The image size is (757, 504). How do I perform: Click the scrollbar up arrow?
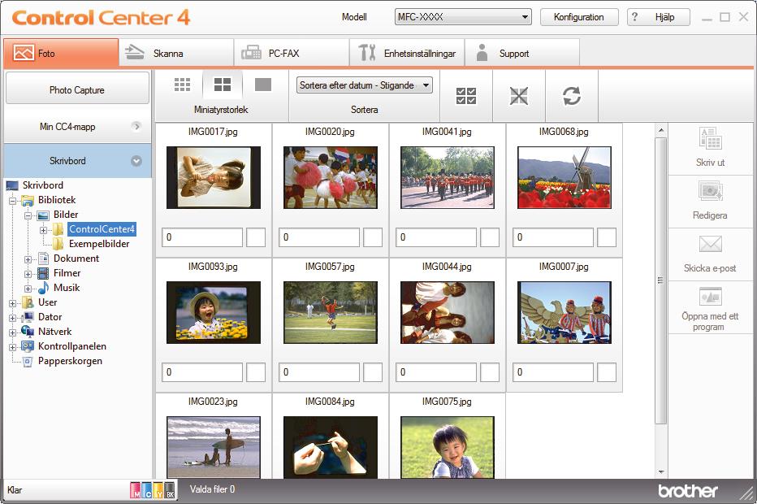[660, 130]
